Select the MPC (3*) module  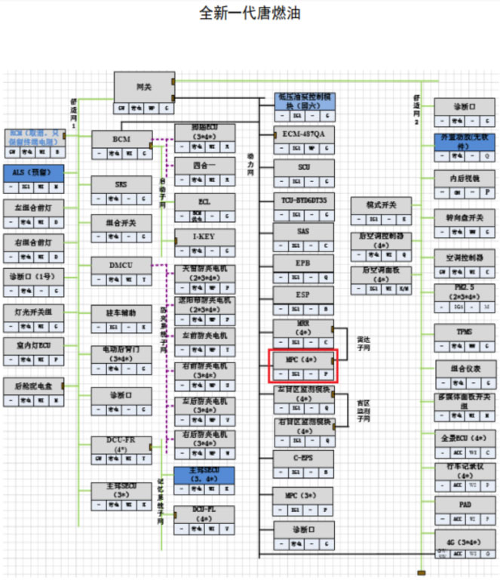pyautogui.click(x=302, y=501)
